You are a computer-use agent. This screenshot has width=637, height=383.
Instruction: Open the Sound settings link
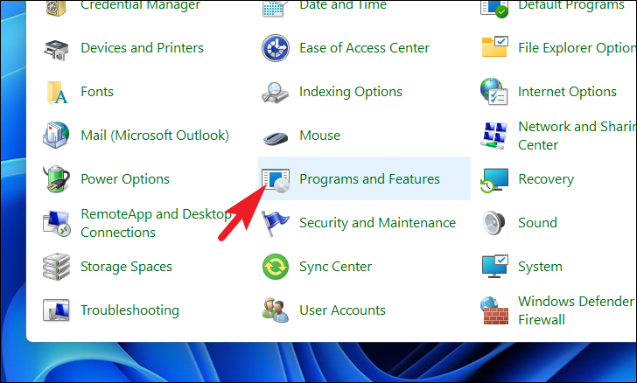[x=537, y=223]
